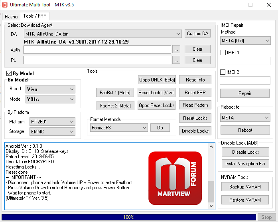Click the Custom DA button
Viewport: 278px width, 222px height.
197,34
